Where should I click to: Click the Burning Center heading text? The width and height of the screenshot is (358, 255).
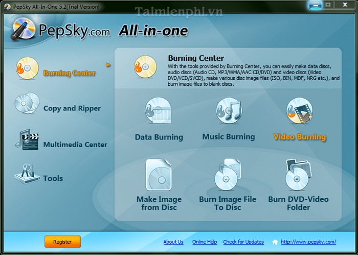coord(196,58)
